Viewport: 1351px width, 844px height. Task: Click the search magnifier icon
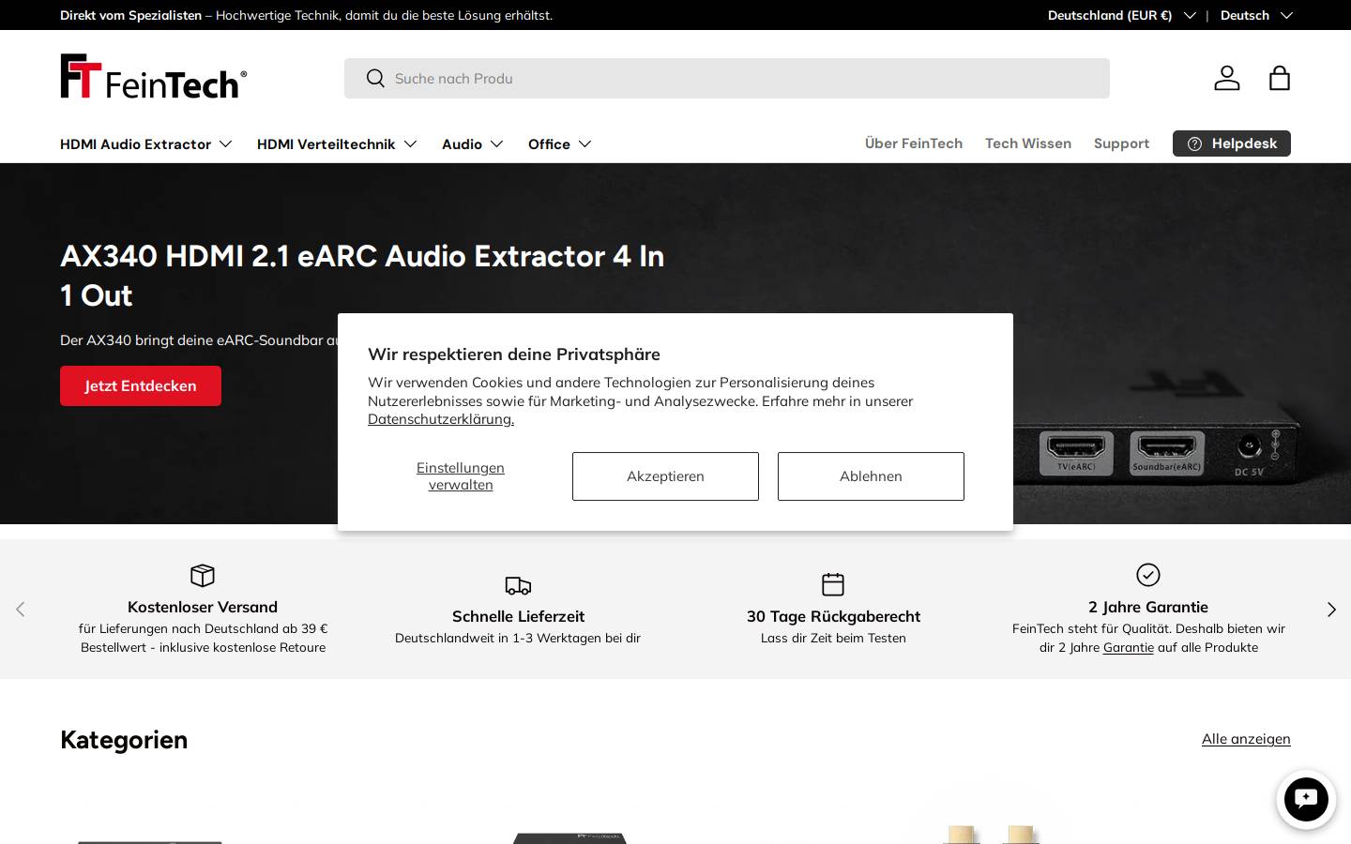pos(375,79)
